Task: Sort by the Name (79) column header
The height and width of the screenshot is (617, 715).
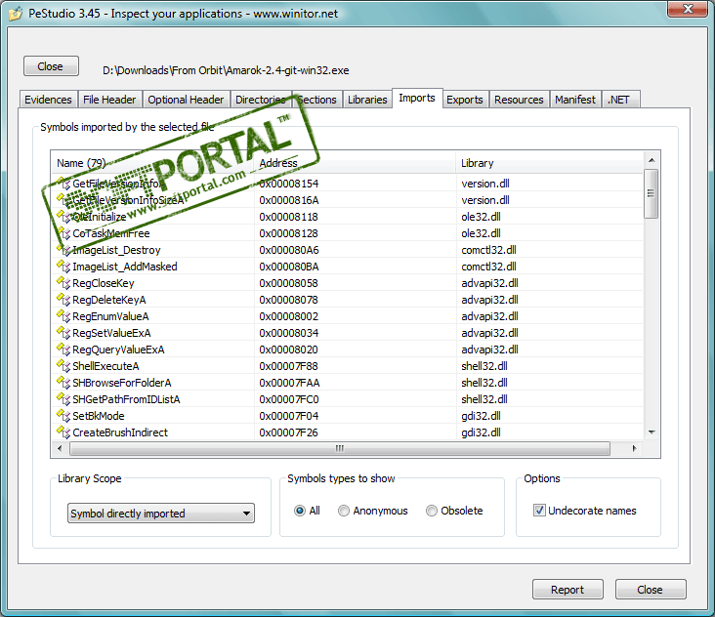Action: pyautogui.click(x=152, y=163)
